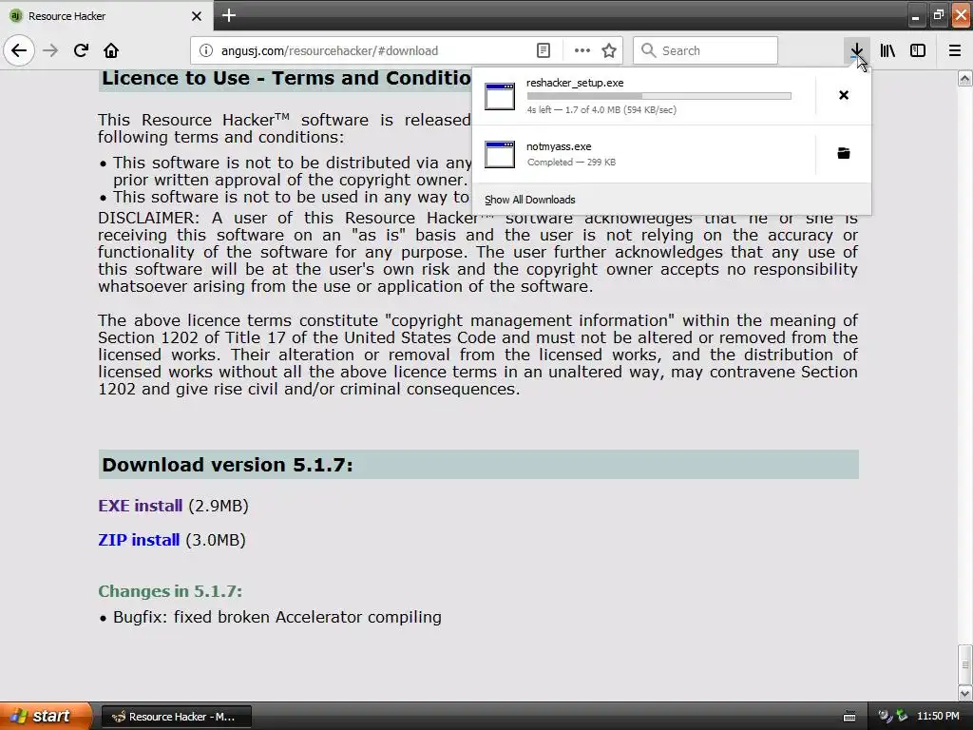
Task: Click Show All Downloads
Action: (x=530, y=200)
